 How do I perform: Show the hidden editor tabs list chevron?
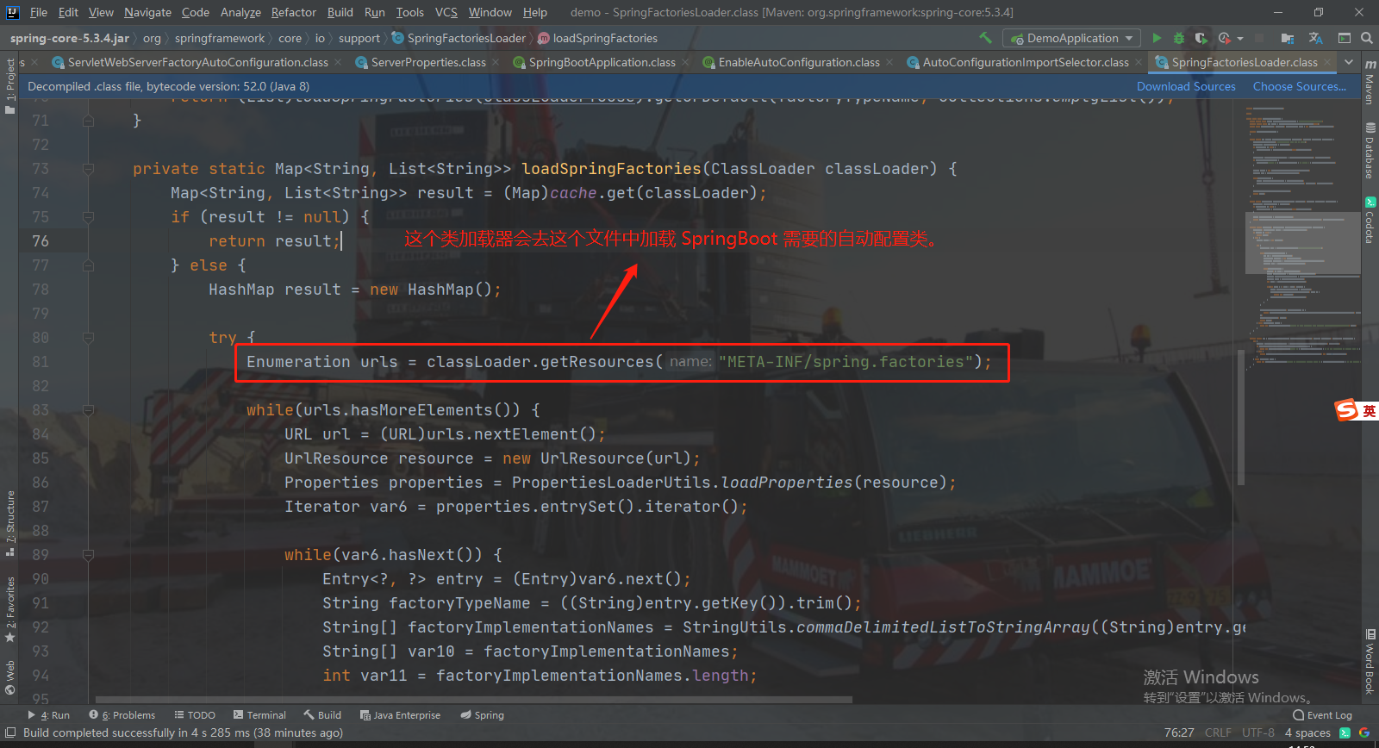click(x=1349, y=62)
